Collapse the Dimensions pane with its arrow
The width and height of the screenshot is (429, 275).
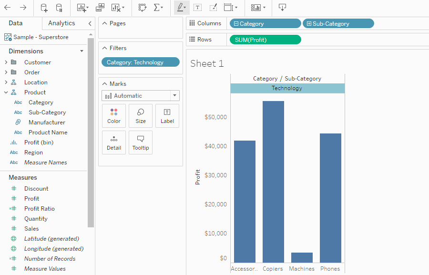point(81,51)
